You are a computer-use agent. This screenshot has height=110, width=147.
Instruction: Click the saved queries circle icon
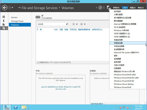tap(81, 24)
